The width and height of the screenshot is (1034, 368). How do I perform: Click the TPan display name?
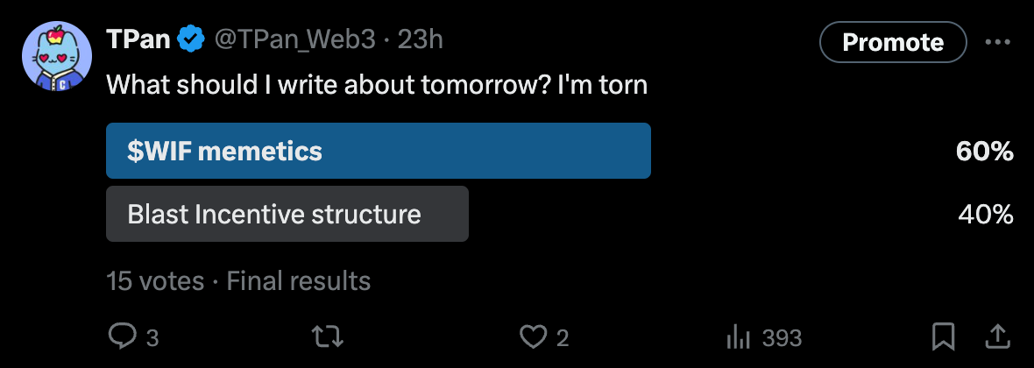[138, 39]
